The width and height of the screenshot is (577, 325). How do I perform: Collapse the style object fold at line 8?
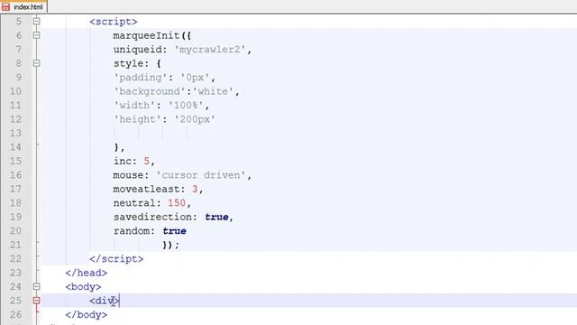pyautogui.click(x=36, y=63)
